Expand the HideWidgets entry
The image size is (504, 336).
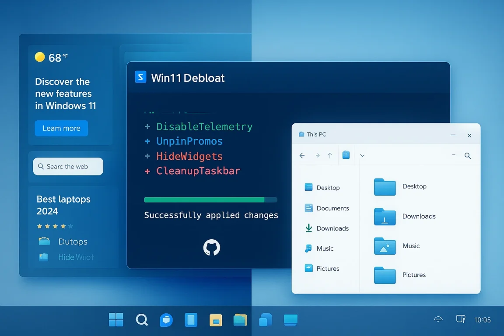coord(75,257)
